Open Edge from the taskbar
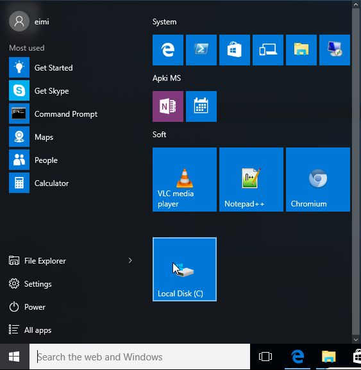 click(298, 357)
